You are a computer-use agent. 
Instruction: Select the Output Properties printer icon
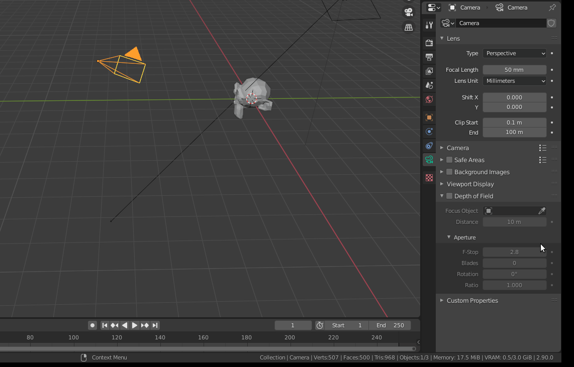click(x=429, y=57)
